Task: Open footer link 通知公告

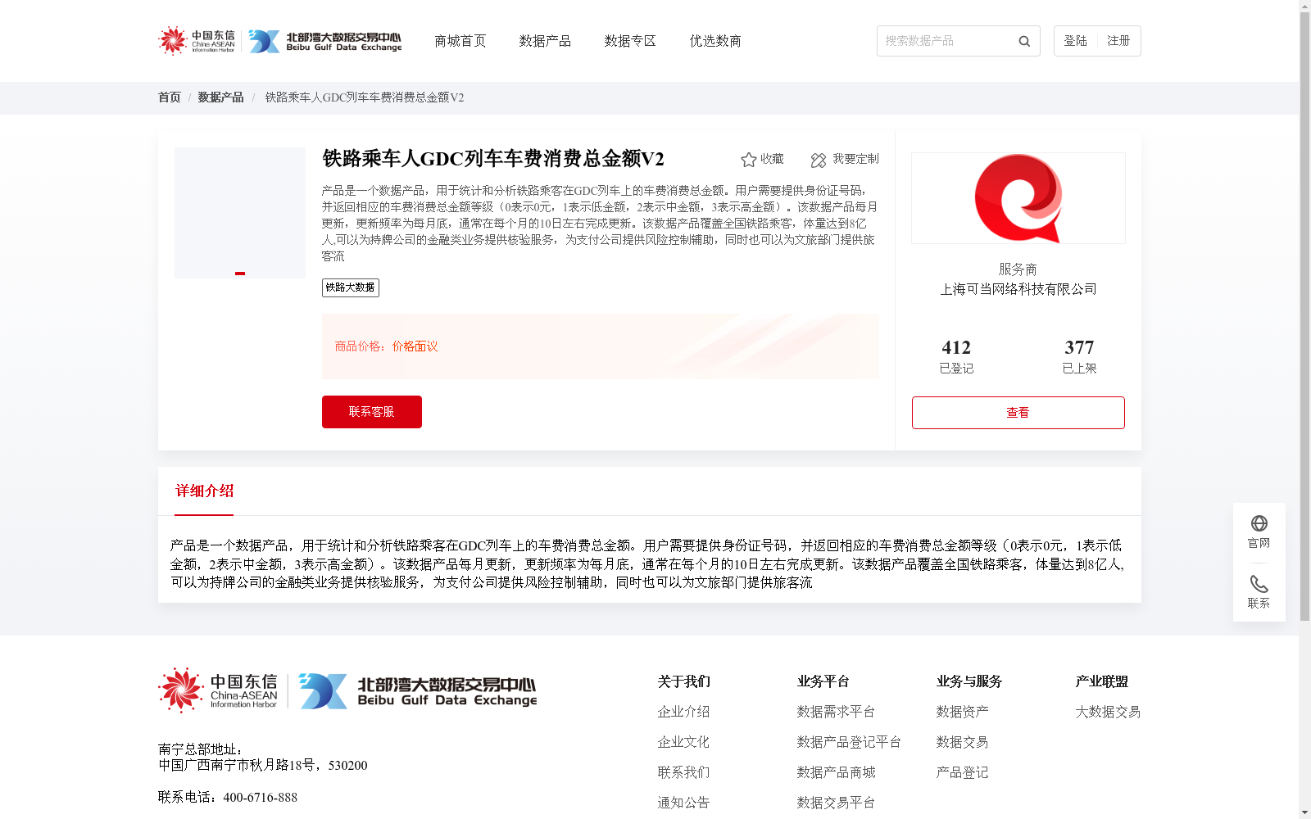Action: pyautogui.click(x=683, y=803)
